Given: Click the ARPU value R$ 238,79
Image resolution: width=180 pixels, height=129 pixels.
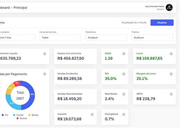Looking at the screenshot, I should coord(146,99).
